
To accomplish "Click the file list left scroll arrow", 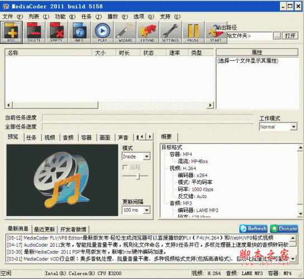I will coord(9,105).
